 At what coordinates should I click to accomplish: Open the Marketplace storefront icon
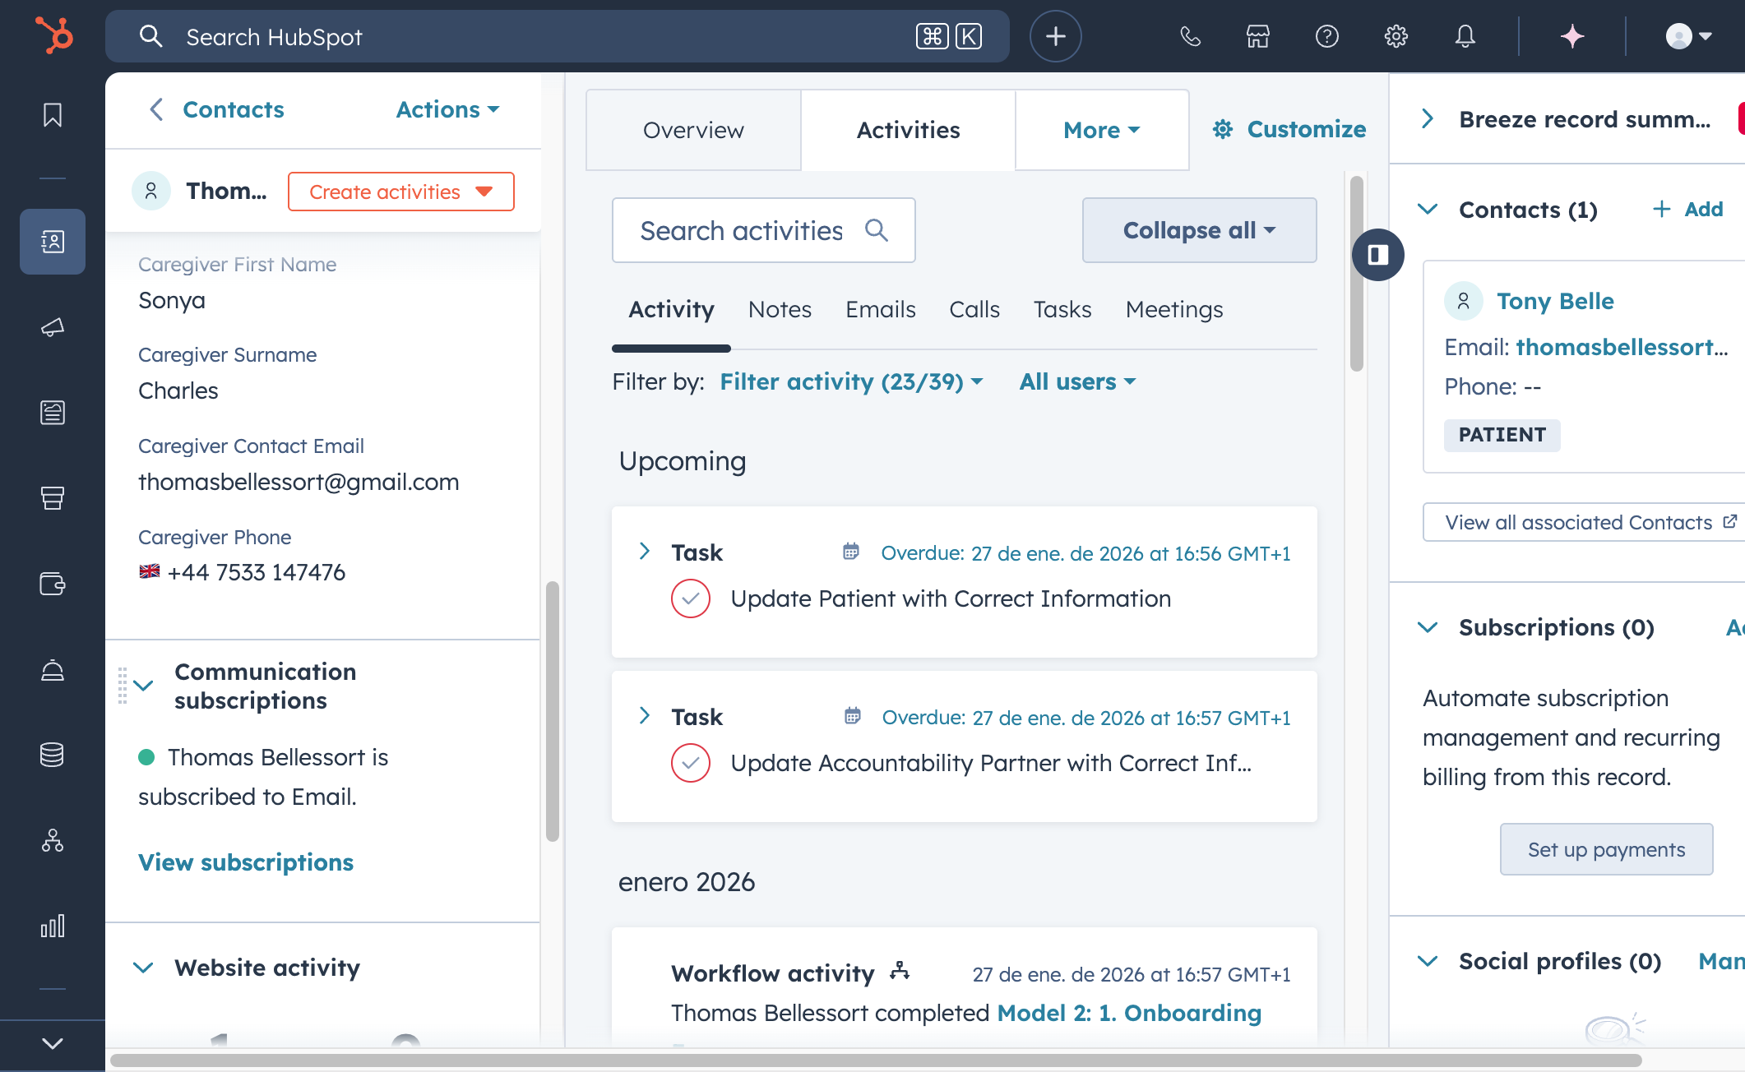(1258, 36)
